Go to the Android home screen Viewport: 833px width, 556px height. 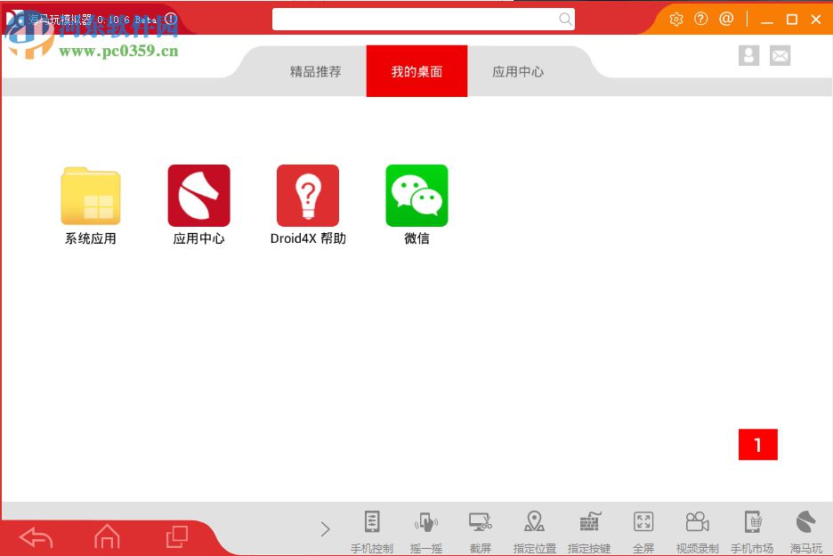pyautogui.click(x=107, y=536)
